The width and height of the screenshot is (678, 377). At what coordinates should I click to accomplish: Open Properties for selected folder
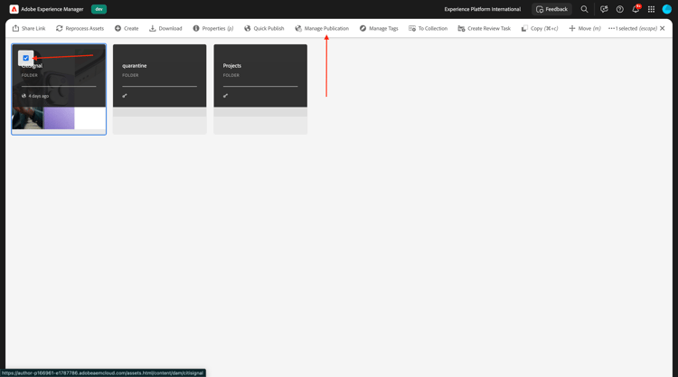coord(213,29)
